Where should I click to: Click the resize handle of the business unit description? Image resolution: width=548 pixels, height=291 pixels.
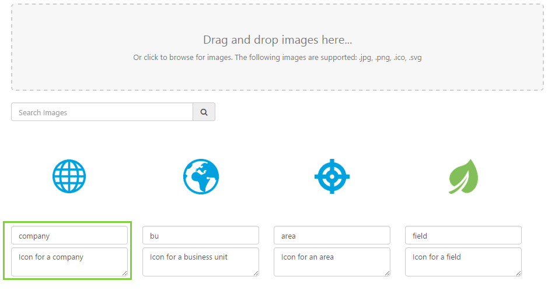[256, 272]
